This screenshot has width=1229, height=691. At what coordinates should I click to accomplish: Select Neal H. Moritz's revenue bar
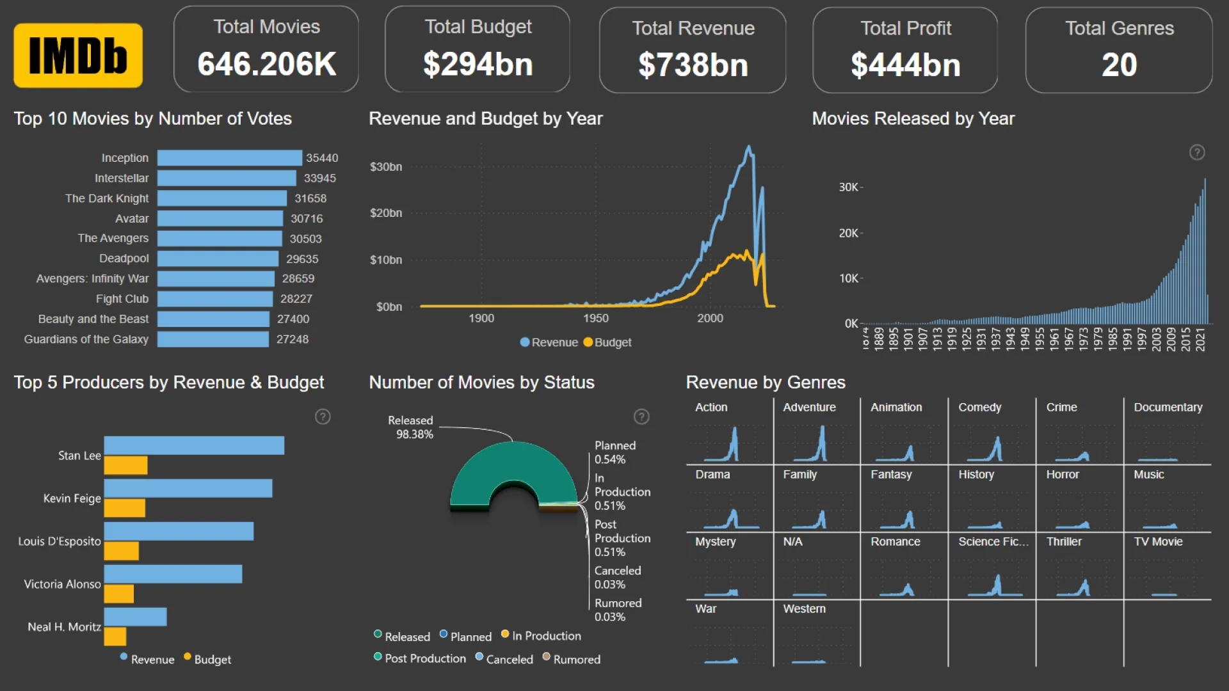135,617
